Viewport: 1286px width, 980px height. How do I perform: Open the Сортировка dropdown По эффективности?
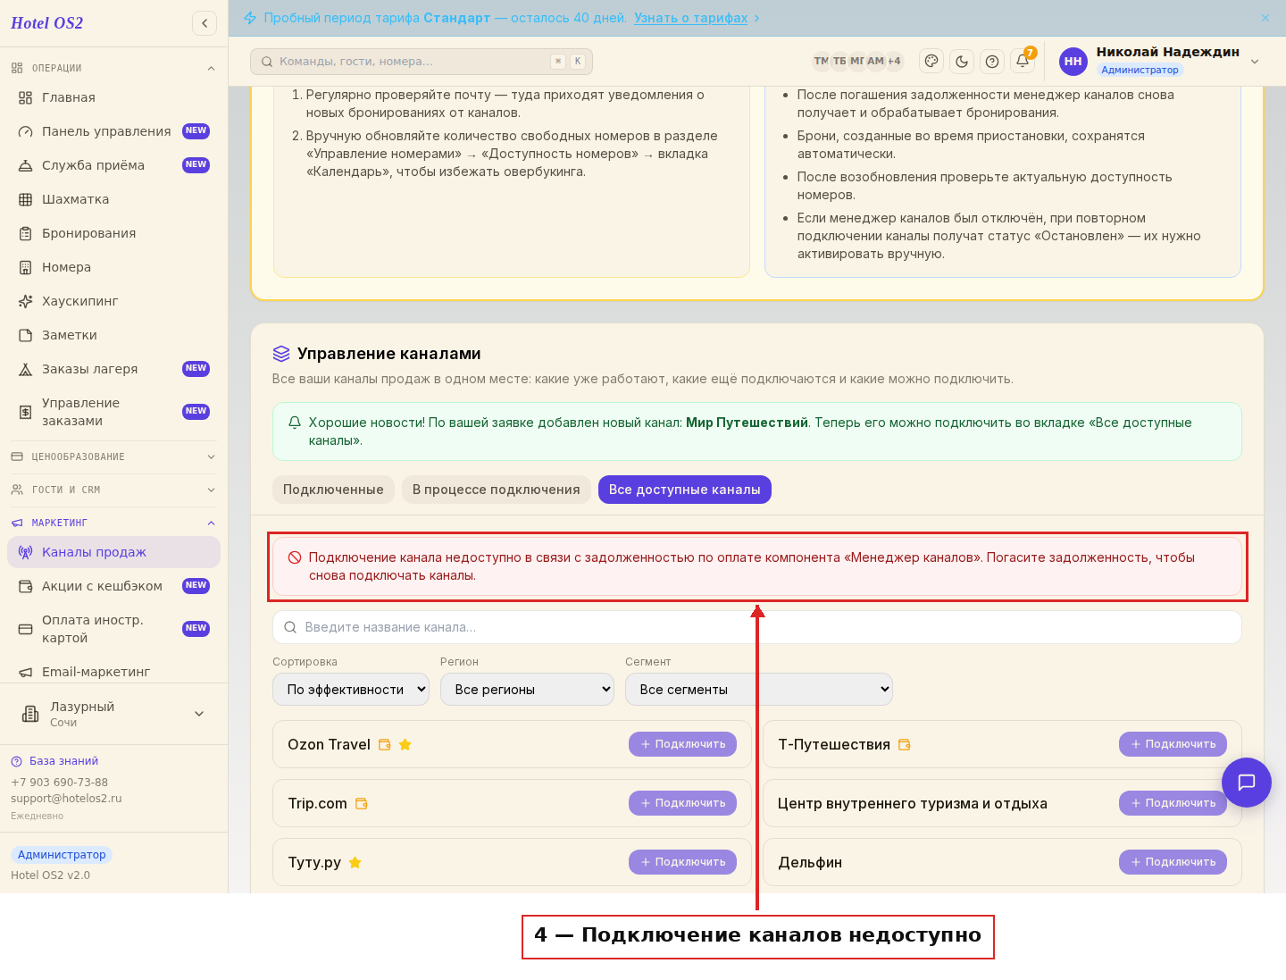pyautogui.click(x=351, y=690)
